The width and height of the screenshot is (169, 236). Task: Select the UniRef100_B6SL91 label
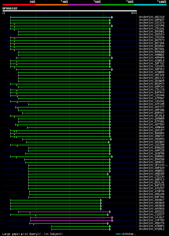pyautogui.click(x=152, y=182)
